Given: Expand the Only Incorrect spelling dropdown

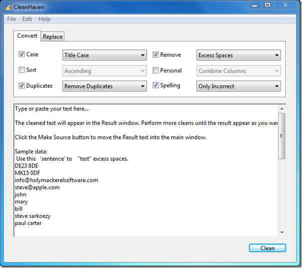Looking at the screenshot, I should [238, 86].
